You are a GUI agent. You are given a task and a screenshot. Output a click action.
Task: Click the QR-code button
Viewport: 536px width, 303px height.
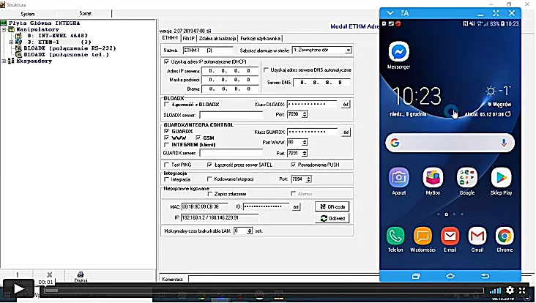coord(332,206)
